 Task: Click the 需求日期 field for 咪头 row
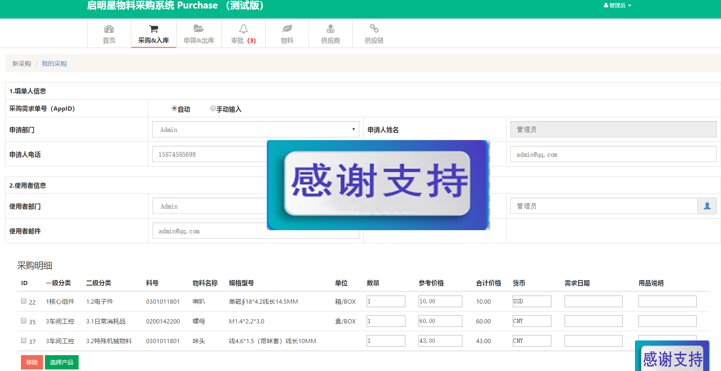point(594,341)
